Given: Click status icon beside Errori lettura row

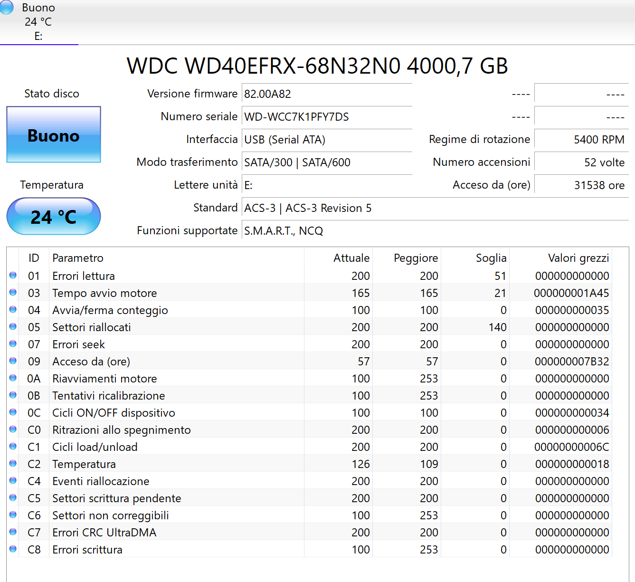Looking at the screenshot, I should (13, 275).
